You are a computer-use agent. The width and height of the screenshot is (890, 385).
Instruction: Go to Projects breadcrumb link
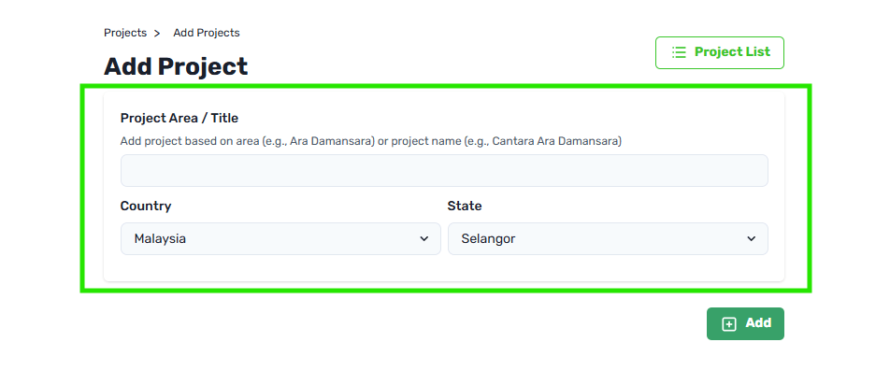click(125, 33)
